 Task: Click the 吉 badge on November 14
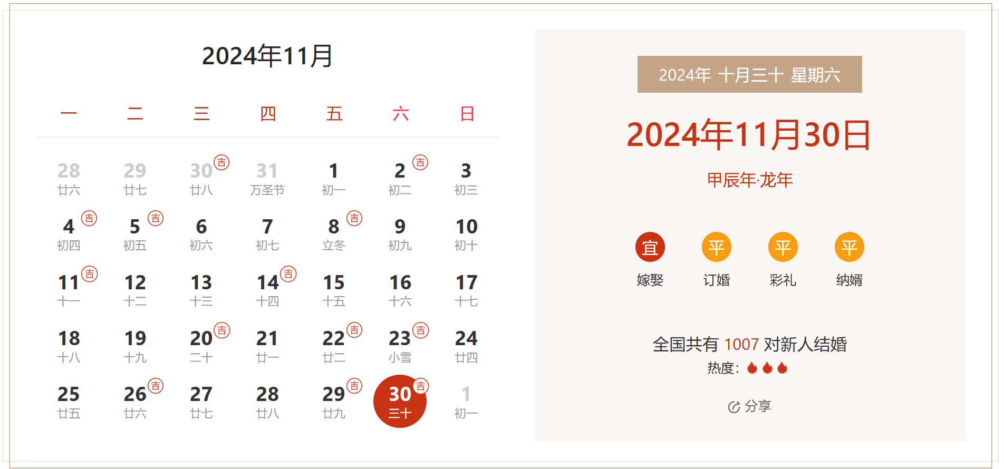(288, 274)
